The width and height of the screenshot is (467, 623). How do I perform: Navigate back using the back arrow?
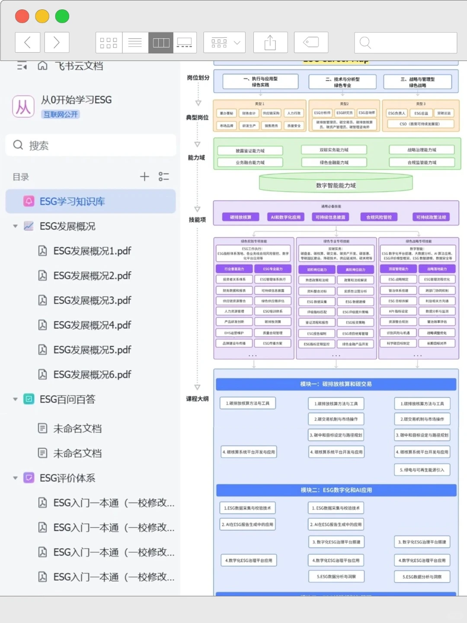click(27, 42)
